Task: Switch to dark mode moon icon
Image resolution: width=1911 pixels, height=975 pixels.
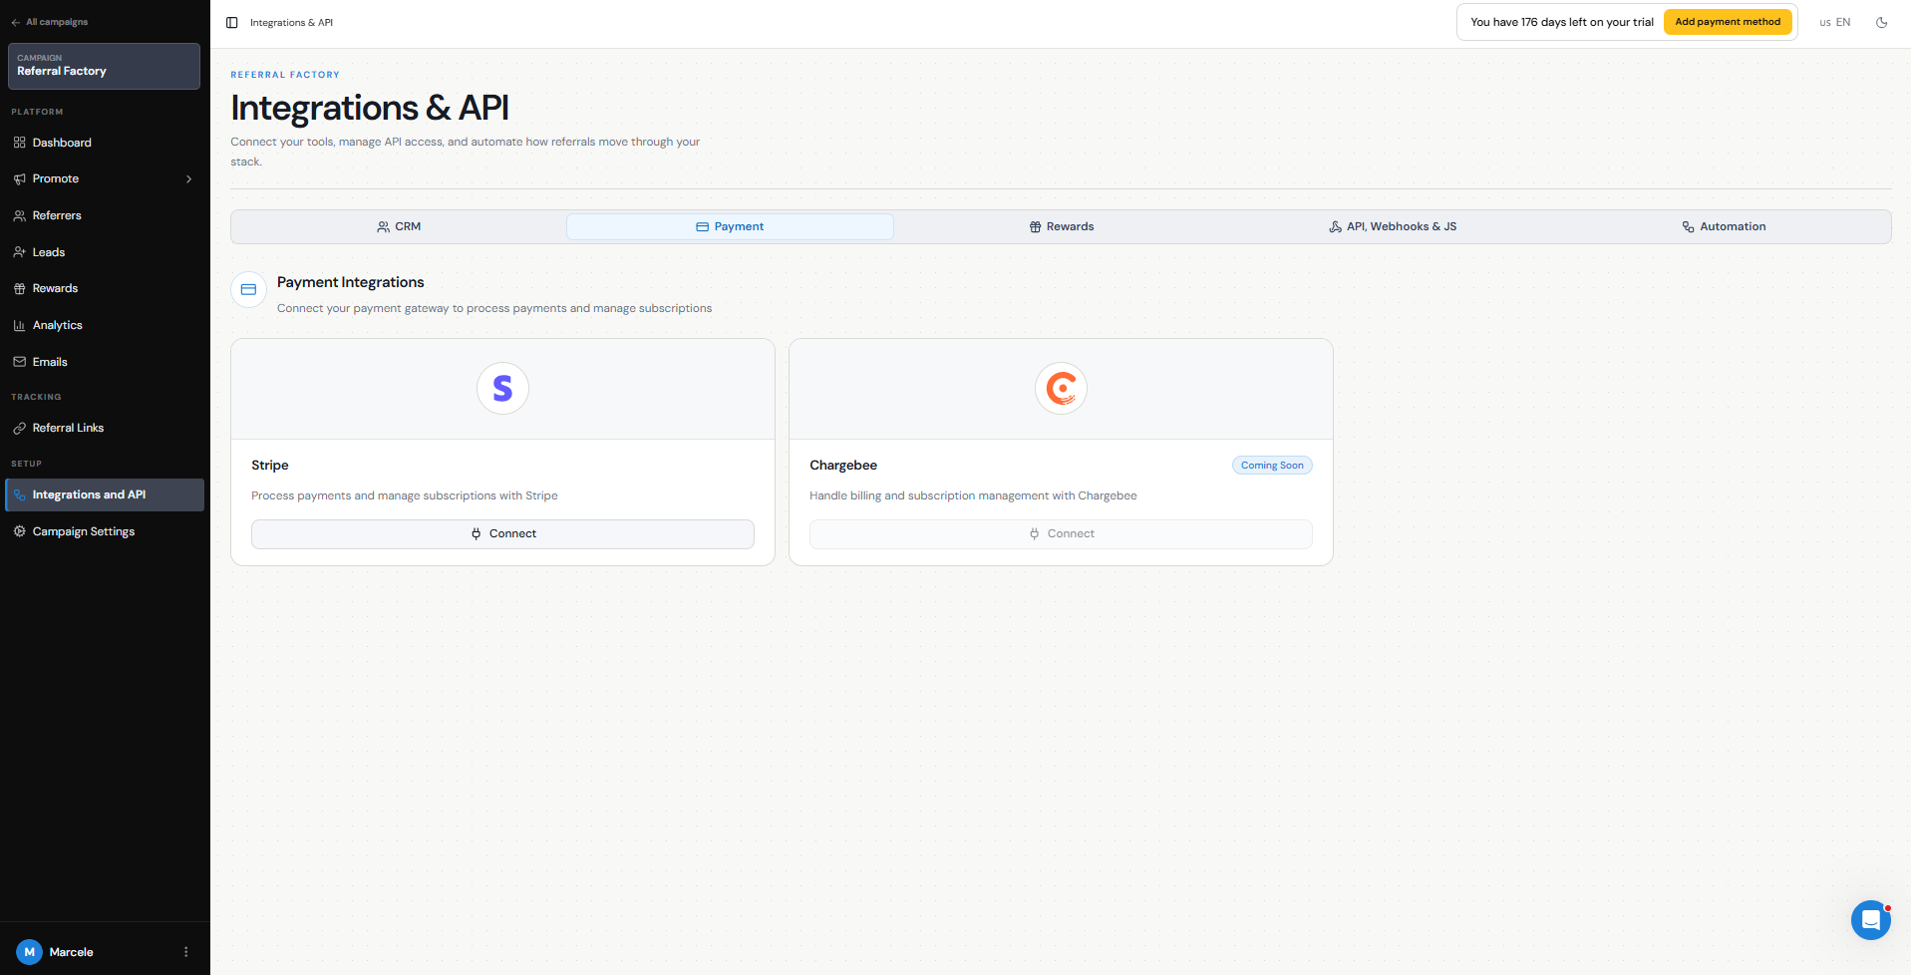Action: tap(1882, 22)
